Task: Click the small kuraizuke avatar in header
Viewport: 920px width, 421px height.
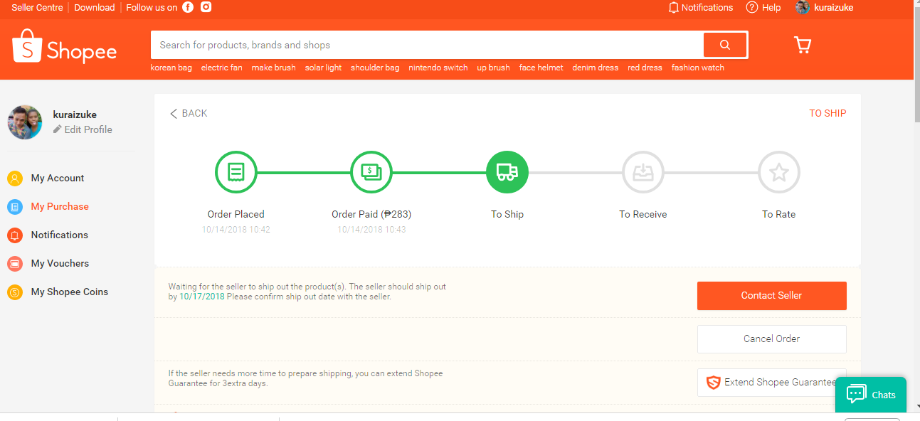Action: 803,7
